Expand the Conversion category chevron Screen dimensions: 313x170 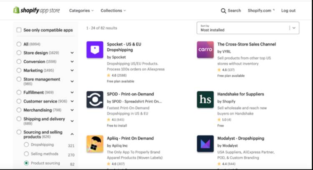click(72, 62)
